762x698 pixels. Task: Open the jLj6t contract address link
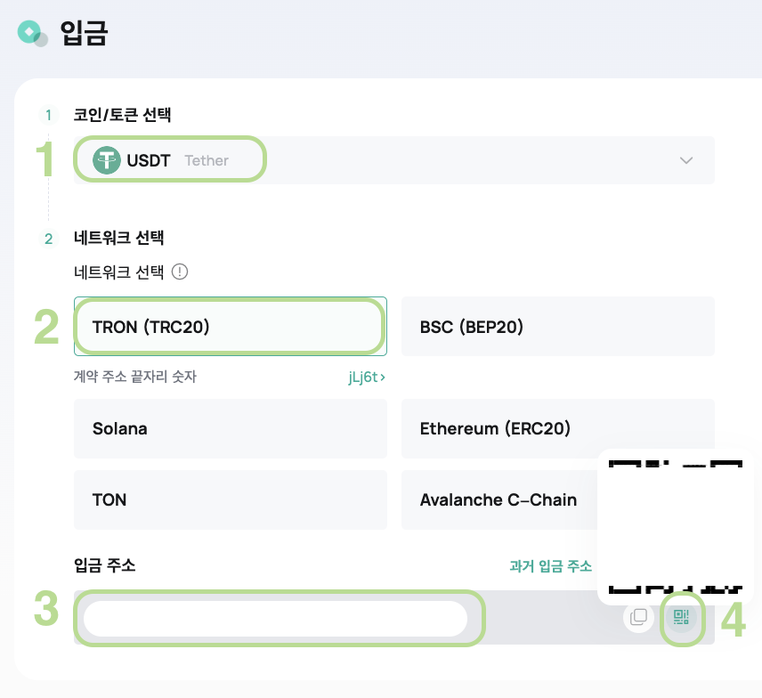coord(367,377)
